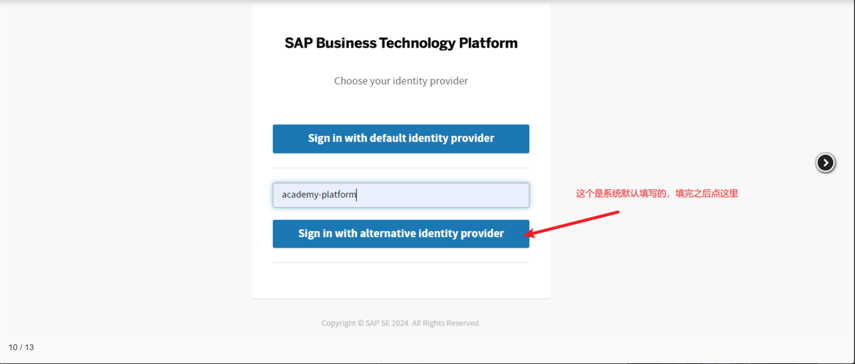Screen dimensions: 855x364
Task: Place cursor after "academy-platform" text
Action: pos(357,195)
